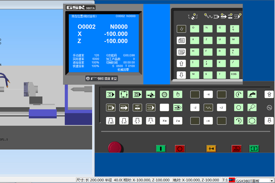Click the MST lock button
Image resolution: width=275 pixels, height=183 pixels.
tap(137, 108)
